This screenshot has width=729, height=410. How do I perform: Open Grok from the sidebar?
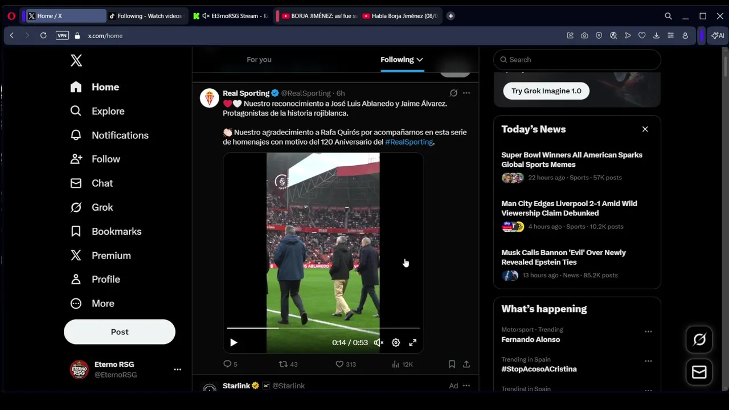point(91,207)
